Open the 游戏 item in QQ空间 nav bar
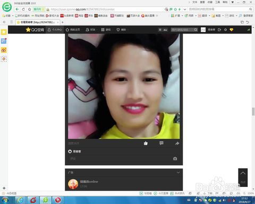 [x=106, y=30]
